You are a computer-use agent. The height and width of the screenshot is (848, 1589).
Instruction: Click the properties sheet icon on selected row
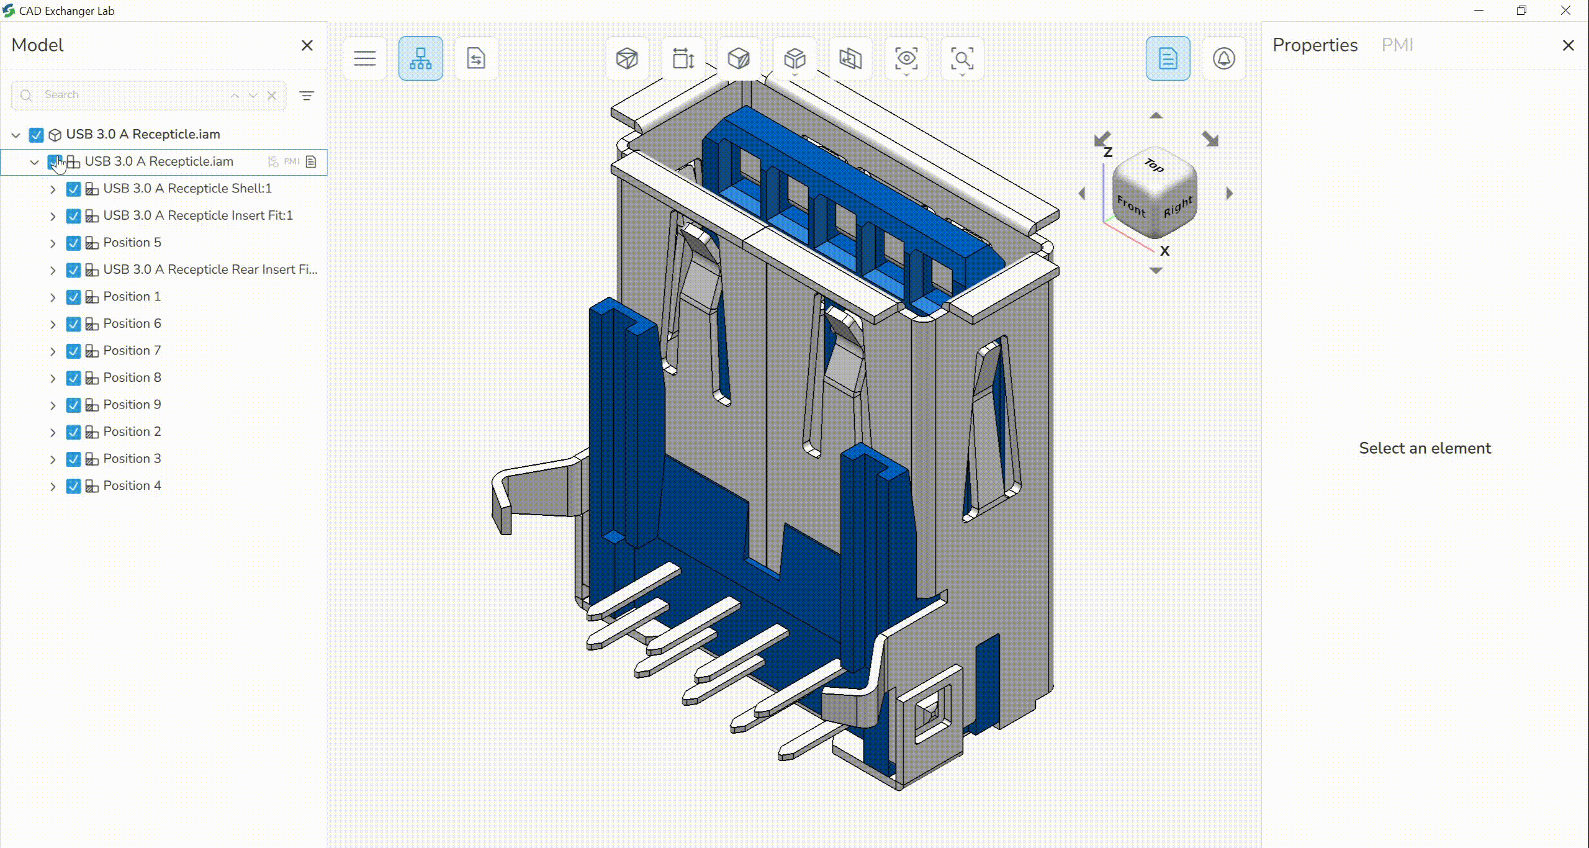coord(311,161)
